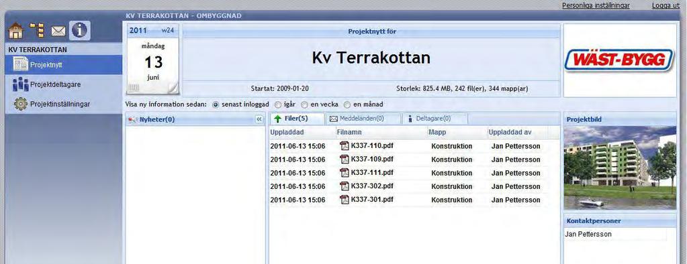Screen dimensions: 687x264
Task: Collapse the Nyheter panel with double chevron
Action: pos(259,119)
